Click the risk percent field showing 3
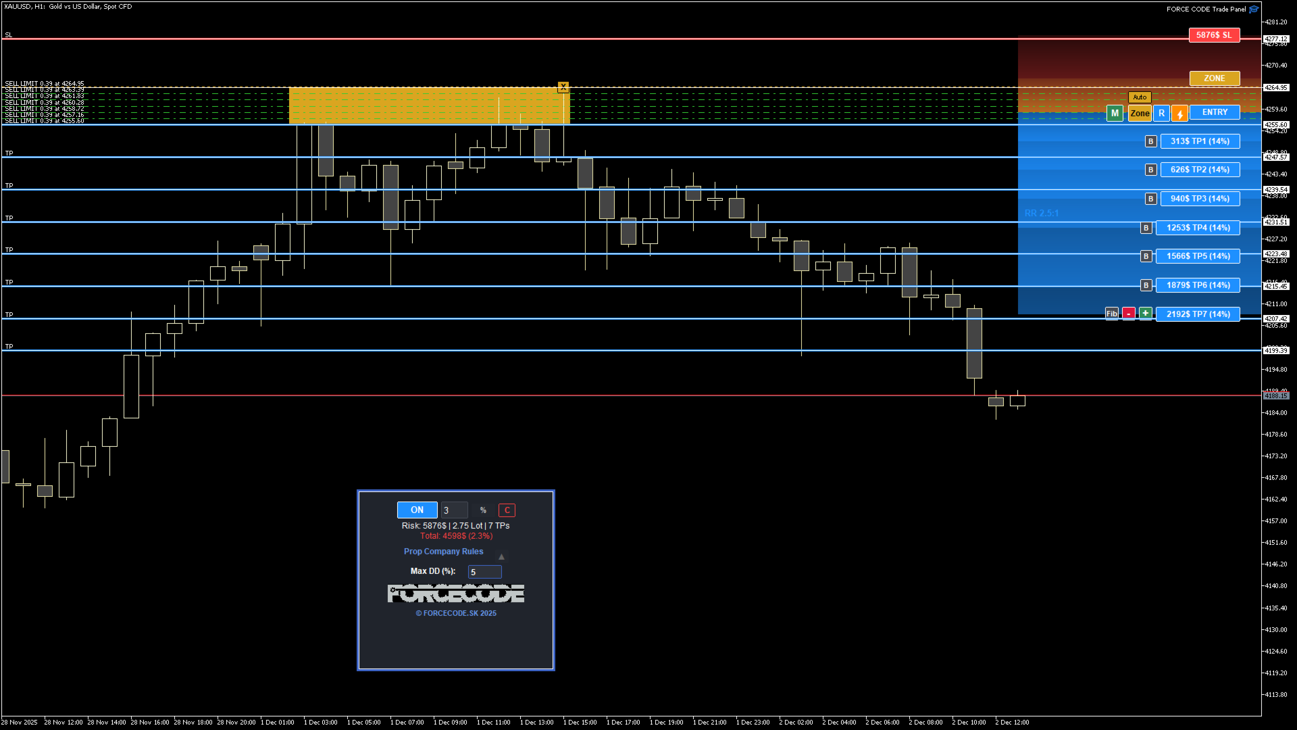The height and width of the screenshot is (730, 1297). click(453, 510)
